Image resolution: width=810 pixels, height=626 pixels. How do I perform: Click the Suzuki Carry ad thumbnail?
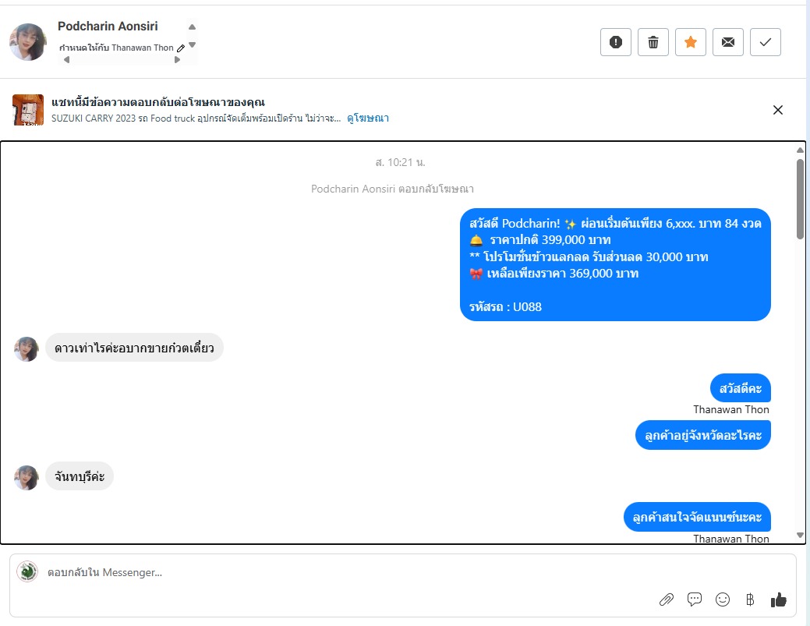tap(28, 110)
